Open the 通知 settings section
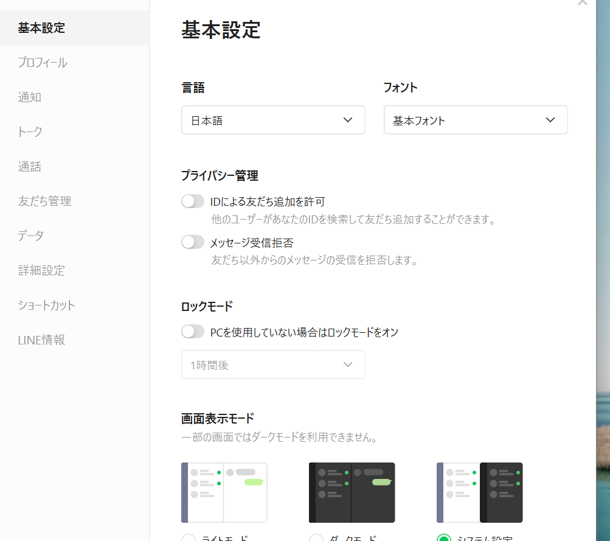This screenshot has height=541, width=610. click(30, 97)
